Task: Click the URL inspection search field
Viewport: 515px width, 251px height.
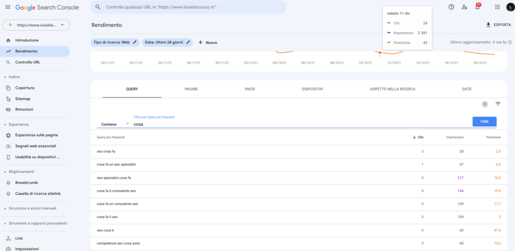Action: click(x=188, y=7)
